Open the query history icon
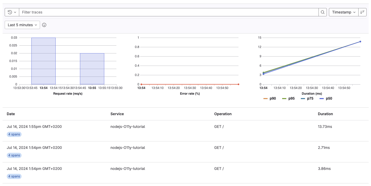 click(x=10, y=12)
